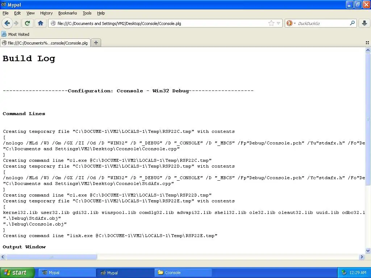Open the Bookmarks menu
The height and width of the screenshot is (278, 371).
point(67,13)
